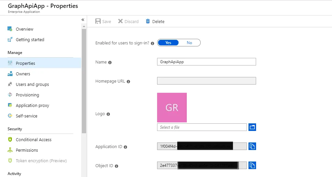
Task: Click the pink GR logo thumbnail
Action: [x=172, y=108]
